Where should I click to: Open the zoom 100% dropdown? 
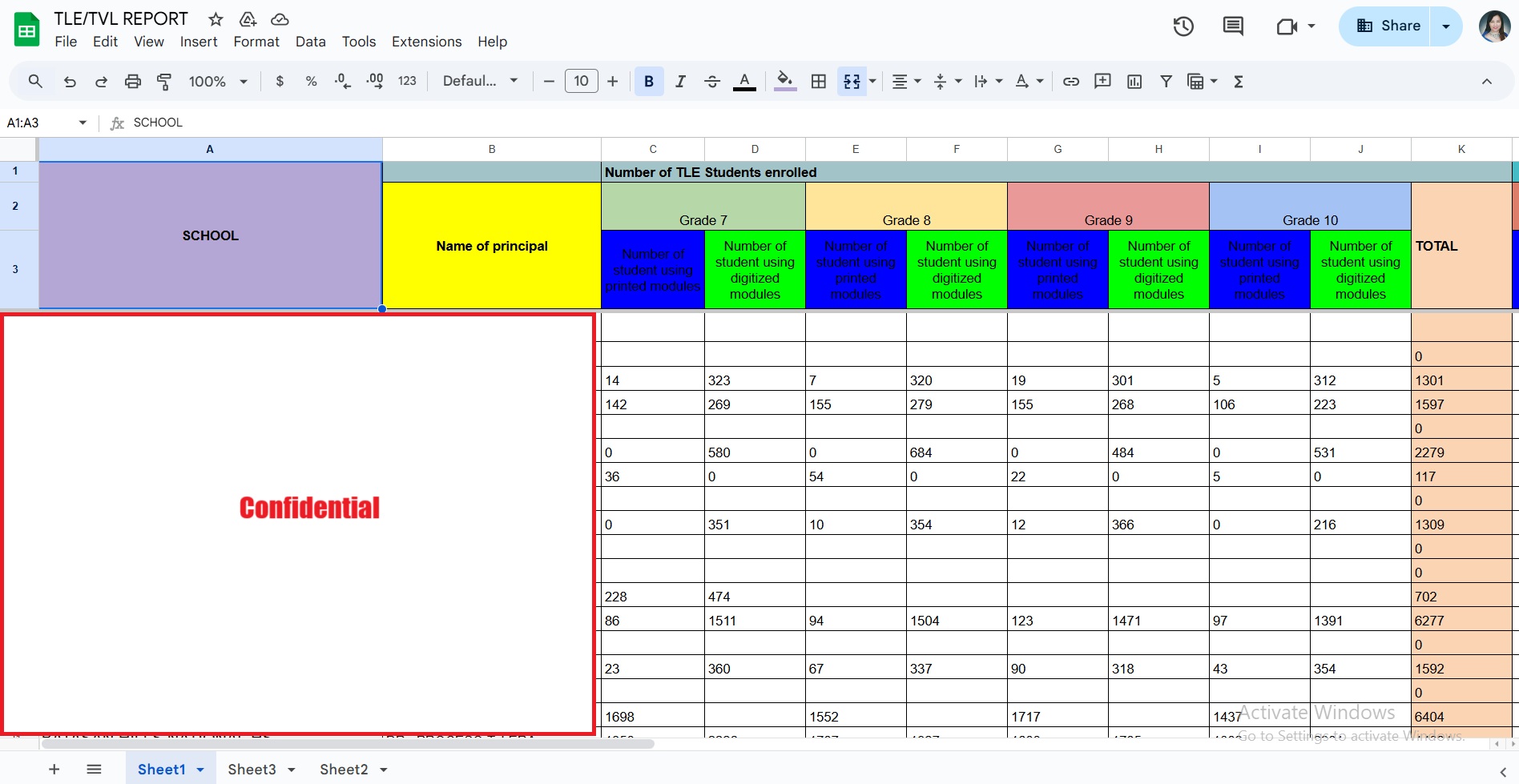pos(218,81)
